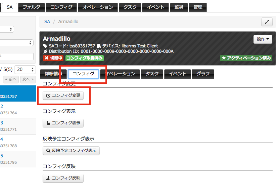Screen dimensions: 280x193
Task: Open the 監視 top navigation tab
Action: tap(179, 7)
